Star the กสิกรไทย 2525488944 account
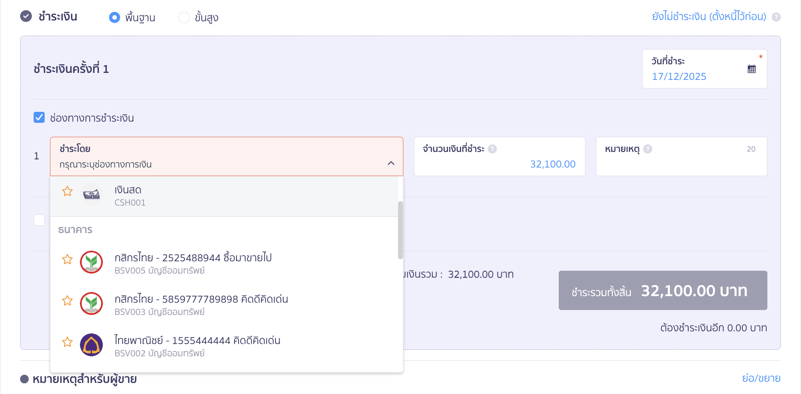 pos(67,259)
